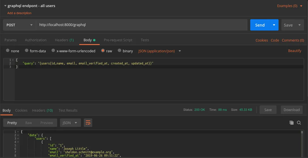The height and width of the screenshot is (158, 308).
Task: Click the request URL field
Action: (142, 25)
